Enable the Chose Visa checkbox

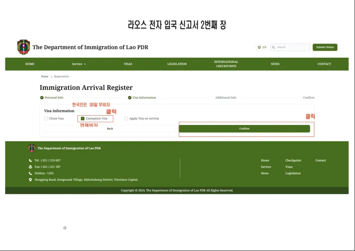click(x=46, y=118)
